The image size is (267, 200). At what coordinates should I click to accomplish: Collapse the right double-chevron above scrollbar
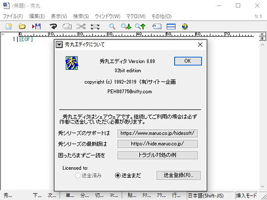point(262,34)
